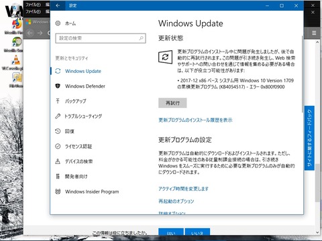Viewport: 322px width, 241px height.
Task: Open Windows Defender settings page
Action: (x=85, y=86)
